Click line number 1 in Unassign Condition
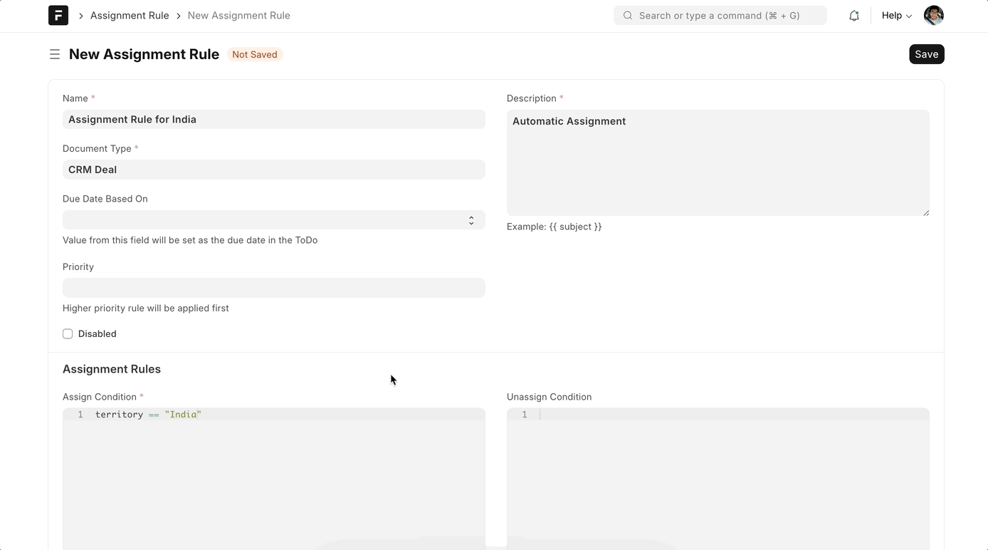Viewport: 988px width, 550px height. [x=525, y=415]
